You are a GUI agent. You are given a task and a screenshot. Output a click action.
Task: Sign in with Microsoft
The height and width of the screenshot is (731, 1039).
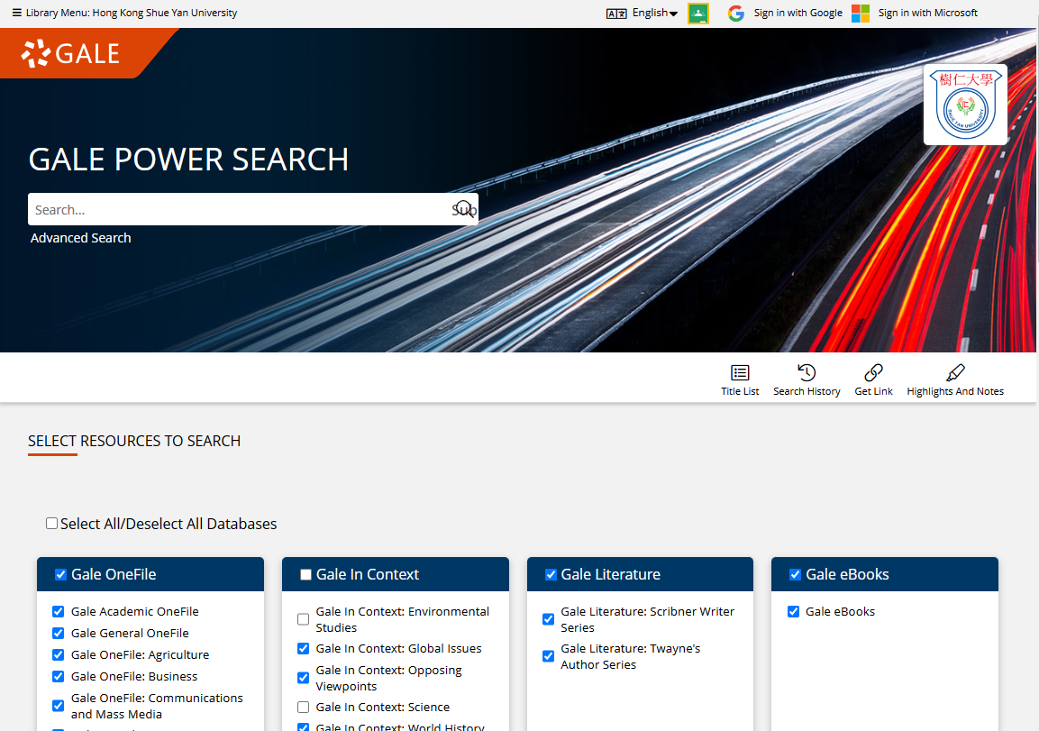[915, 14]
